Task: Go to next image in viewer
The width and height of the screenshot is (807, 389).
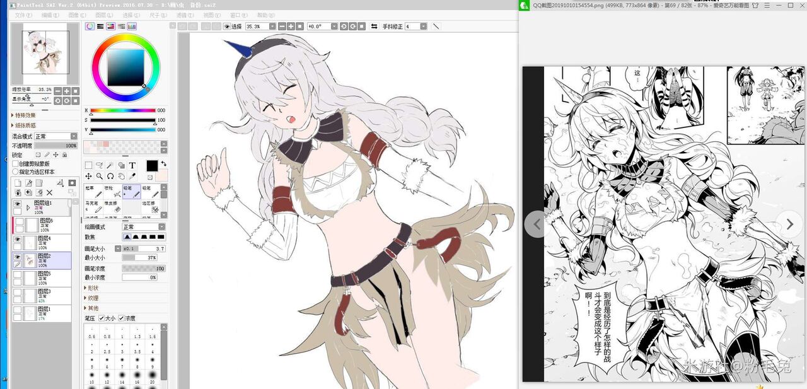Action: (x=789, y=224)
